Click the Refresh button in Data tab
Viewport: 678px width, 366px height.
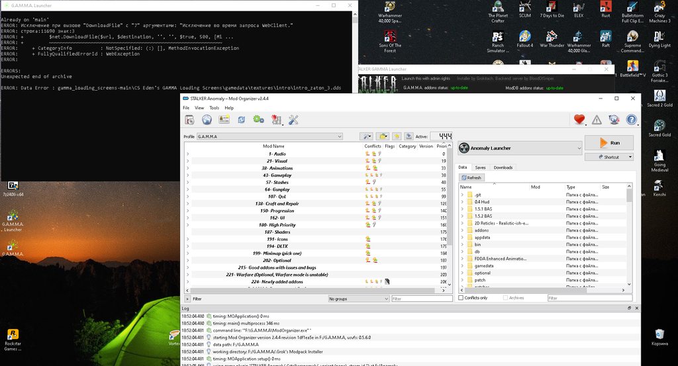click(x=471, y=177)
